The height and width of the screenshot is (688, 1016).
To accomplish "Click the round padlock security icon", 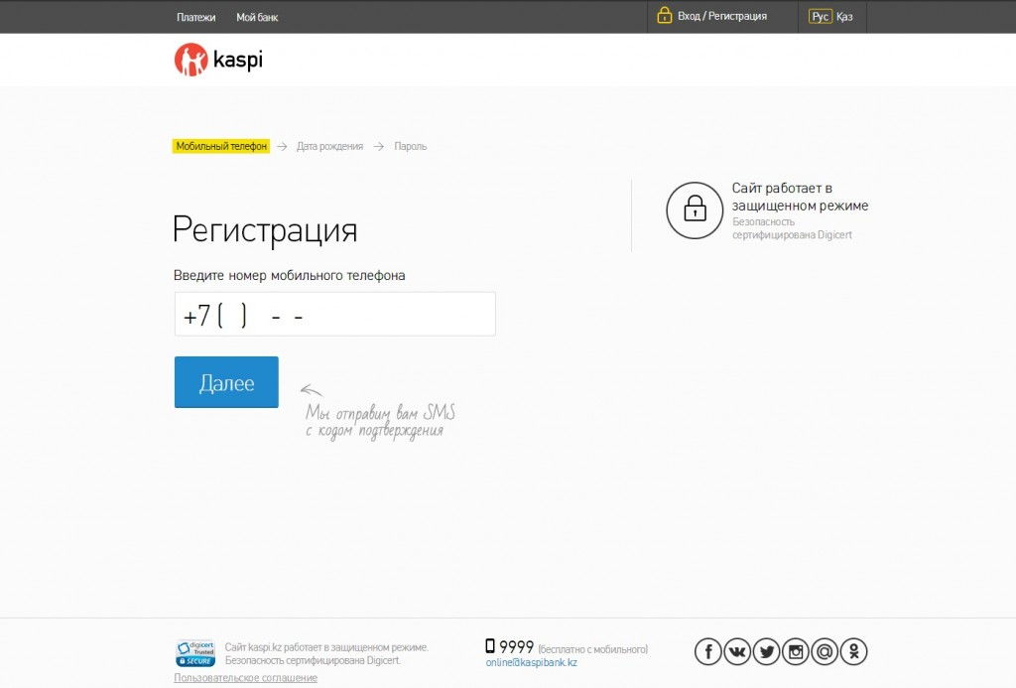I will tap(695, 209).
